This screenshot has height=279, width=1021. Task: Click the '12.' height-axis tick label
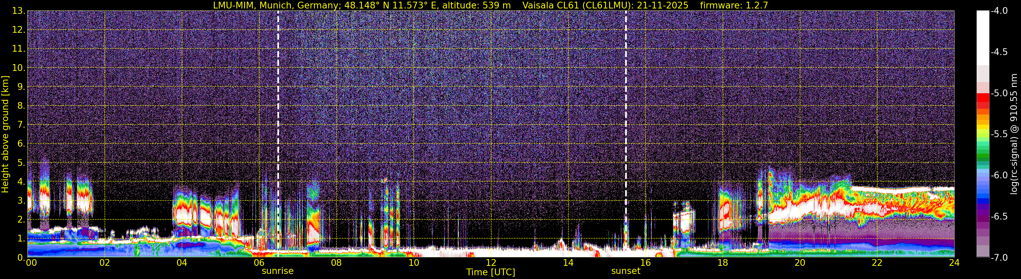[x=19, y=30]
